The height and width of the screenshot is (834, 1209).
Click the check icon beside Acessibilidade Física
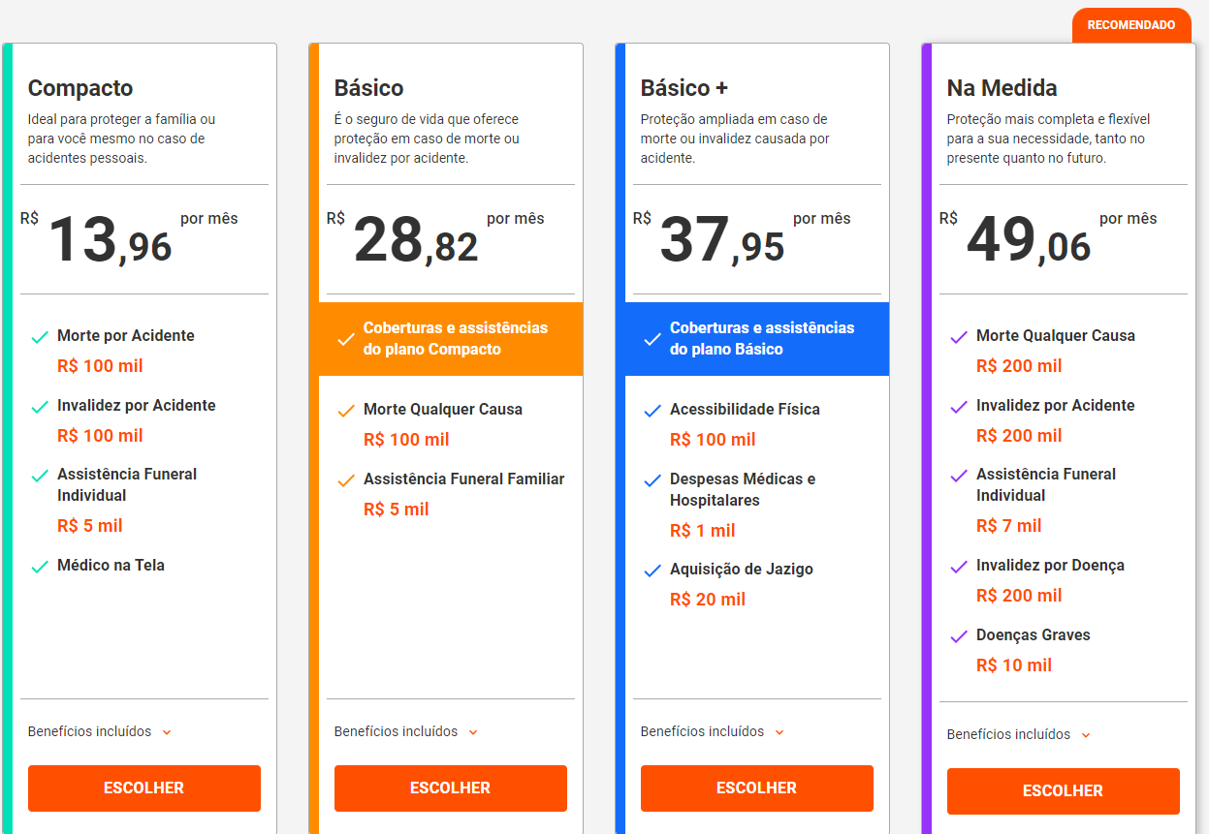pyautogui.click(x=652, y=409)
